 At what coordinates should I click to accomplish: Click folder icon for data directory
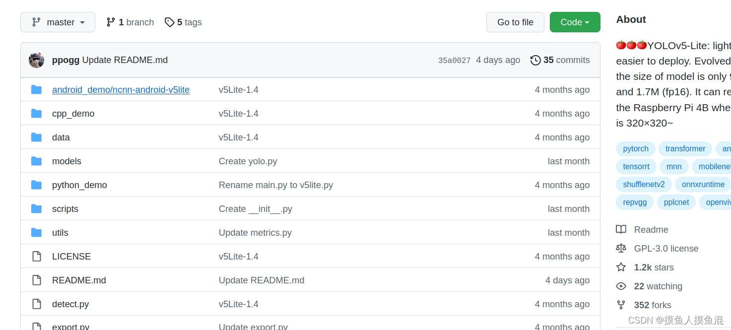coord(36,137)
